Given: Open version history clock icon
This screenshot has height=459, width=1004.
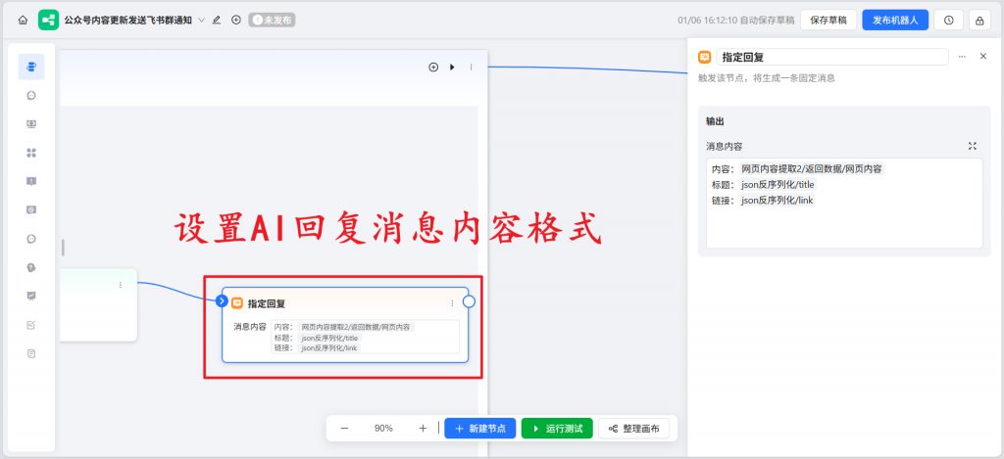Looking at the screenshot, I should [x=948, y=20].
